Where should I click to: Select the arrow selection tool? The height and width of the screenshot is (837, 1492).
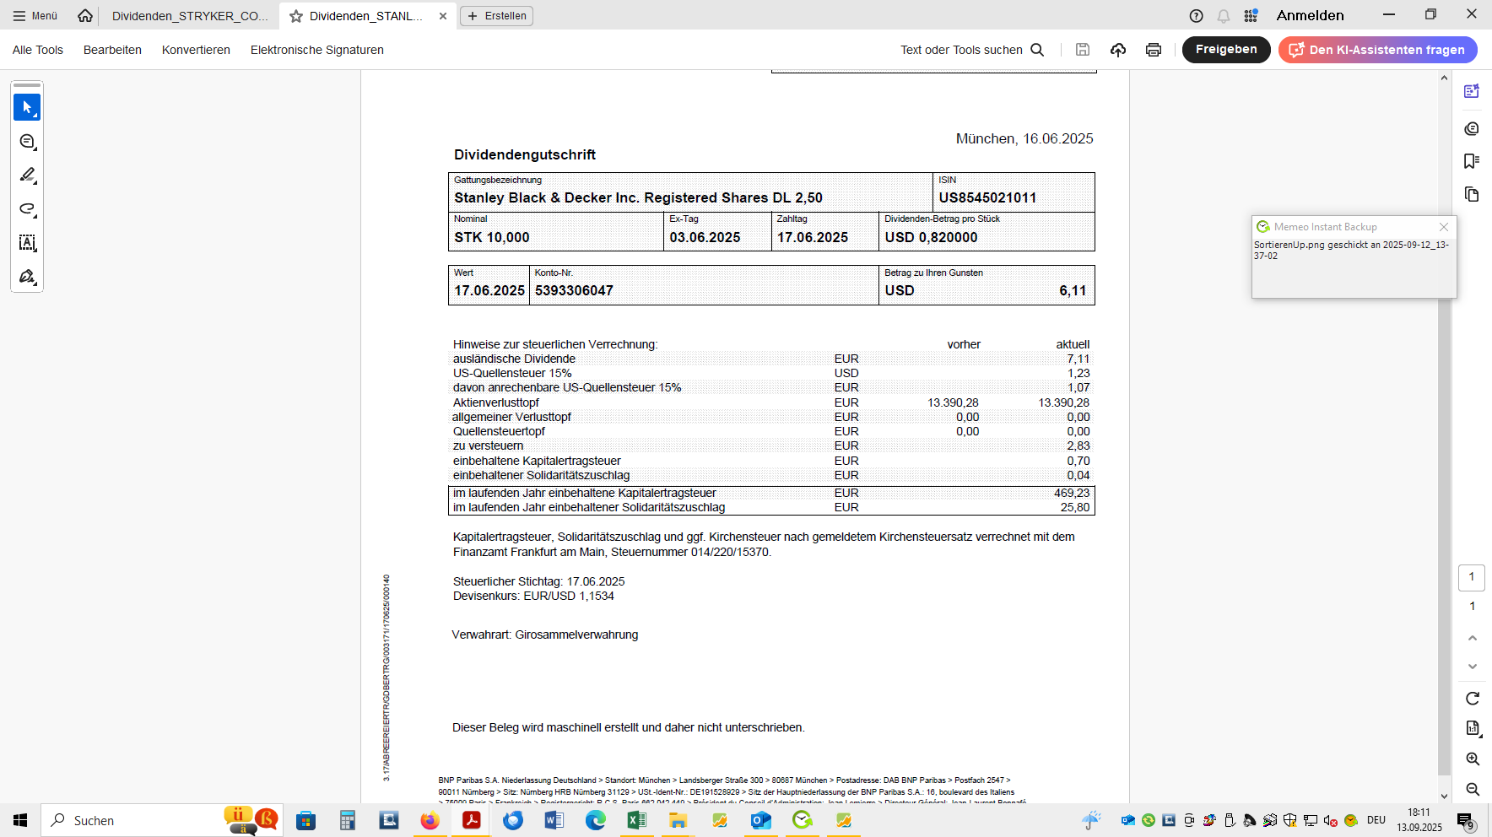point(27,107)
